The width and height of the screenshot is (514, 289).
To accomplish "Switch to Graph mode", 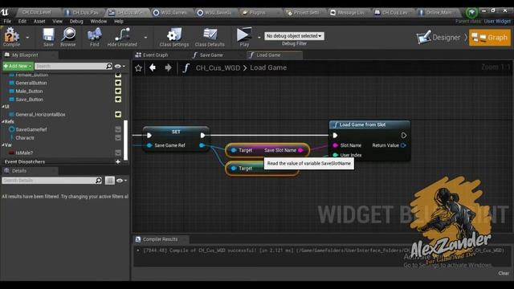I will pos(490,38).
